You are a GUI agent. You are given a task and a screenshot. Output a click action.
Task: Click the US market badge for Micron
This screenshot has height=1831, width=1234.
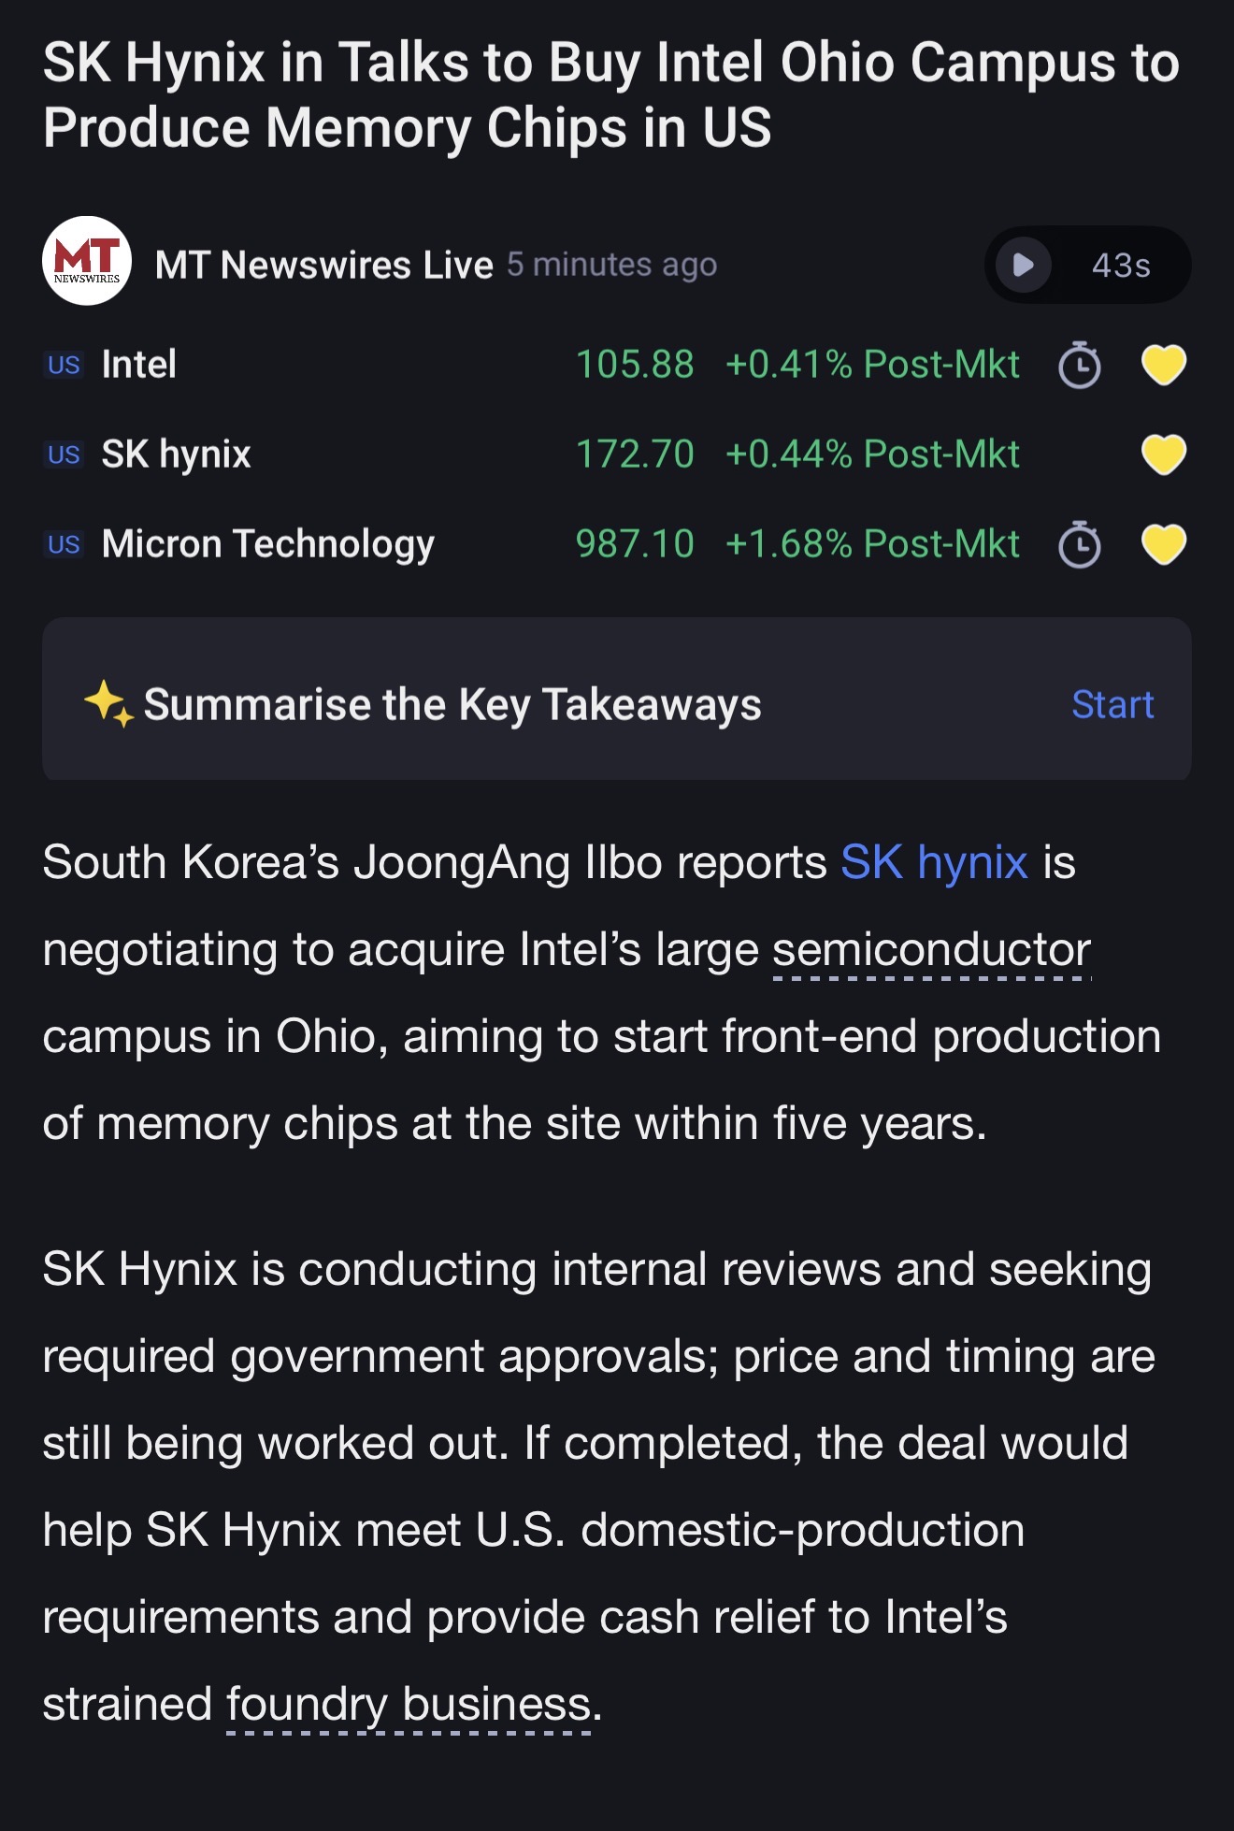point(64,544)
